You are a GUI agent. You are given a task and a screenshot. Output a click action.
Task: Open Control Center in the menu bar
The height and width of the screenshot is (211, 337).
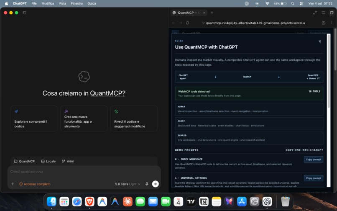click(x=301, y=3)
